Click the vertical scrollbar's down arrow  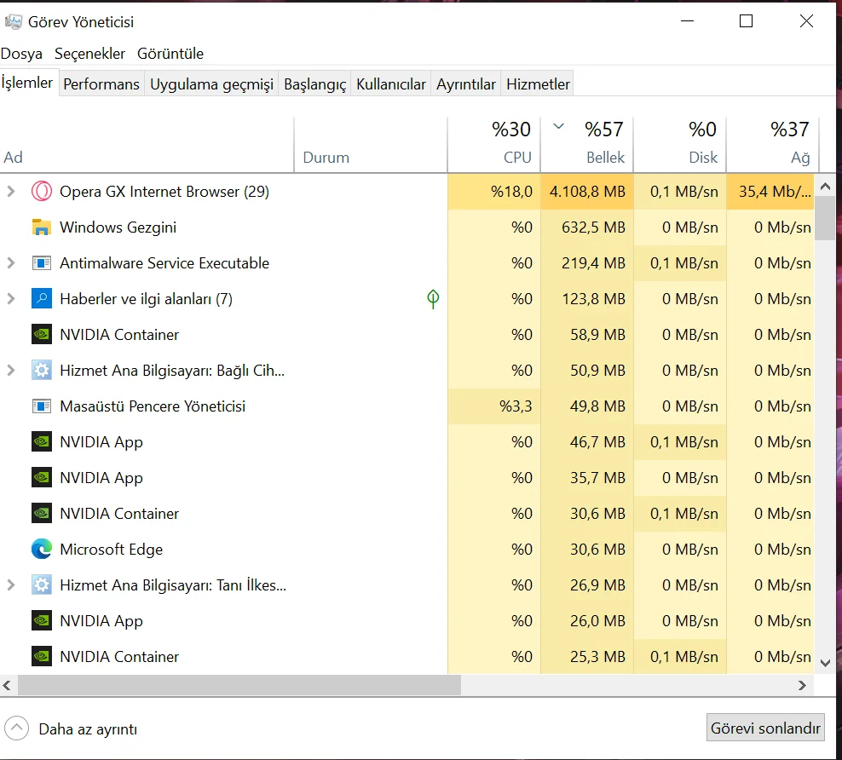pyautogui.click(x=824, y=662)
